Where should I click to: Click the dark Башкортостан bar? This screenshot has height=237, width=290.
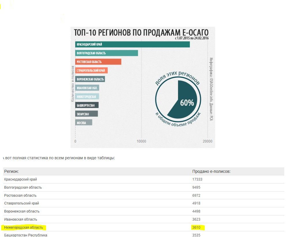[87, 105]
